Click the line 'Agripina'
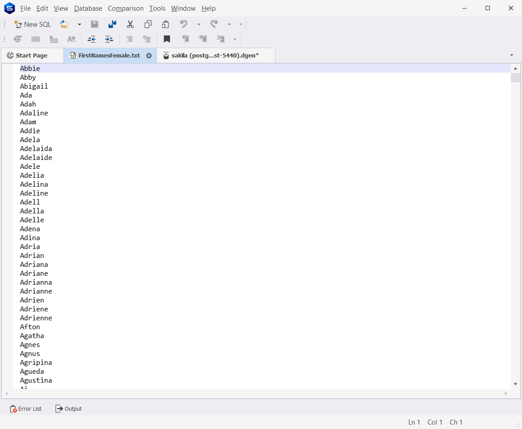Viewport: 522px width, 429px height. point(36,363)
